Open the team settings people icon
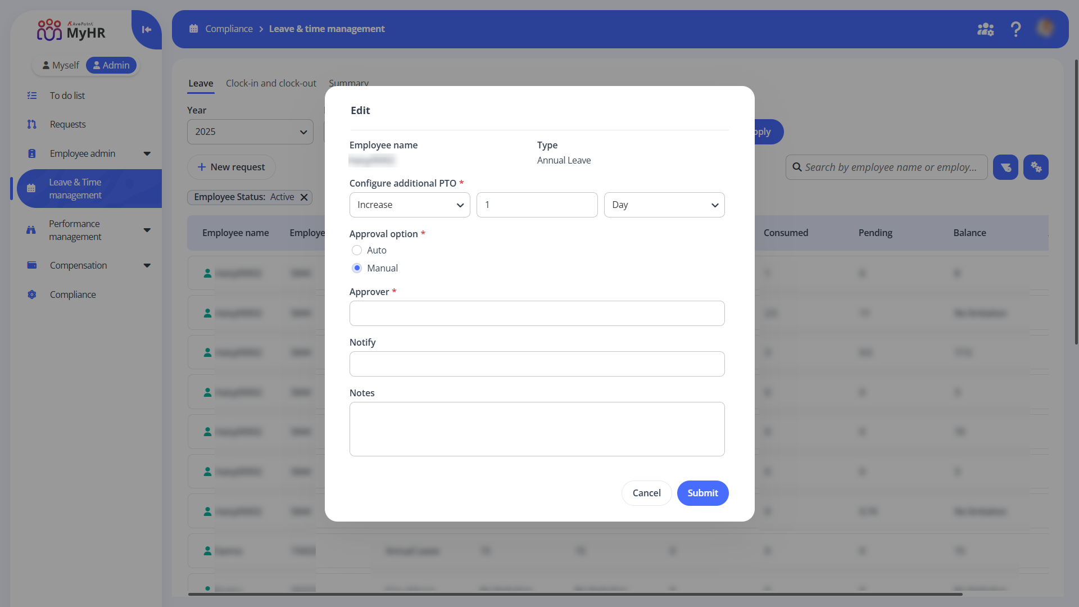 [985, 29]
